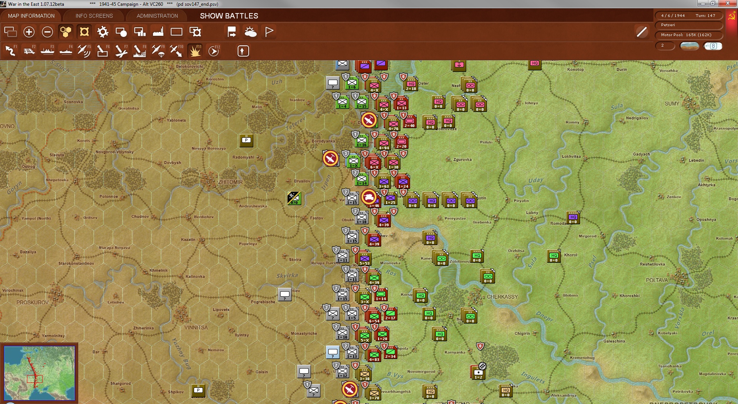Click the rectangle-with-circle toolbar icon
Image resolution: width=738 pixels, height=404 pixels.
pos(121,32)
